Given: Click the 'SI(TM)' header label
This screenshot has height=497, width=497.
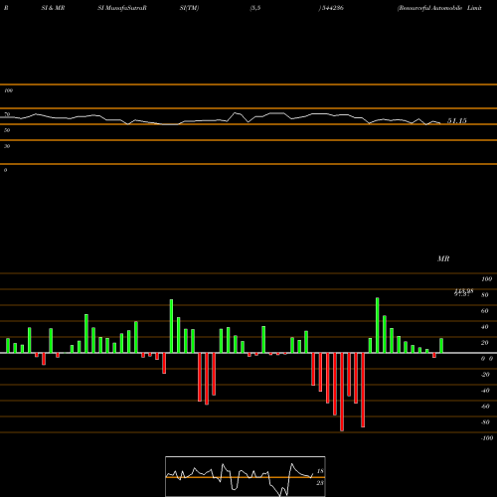Looking at the screenshot, I should pyautogui.click(x=189, y=8).
